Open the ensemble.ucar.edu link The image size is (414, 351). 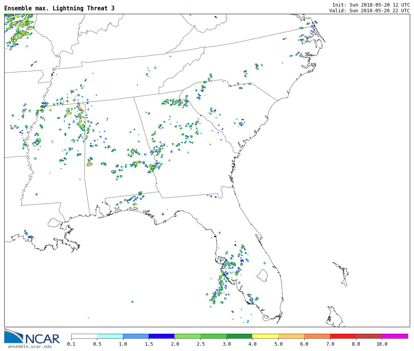(x=30, y=347)
